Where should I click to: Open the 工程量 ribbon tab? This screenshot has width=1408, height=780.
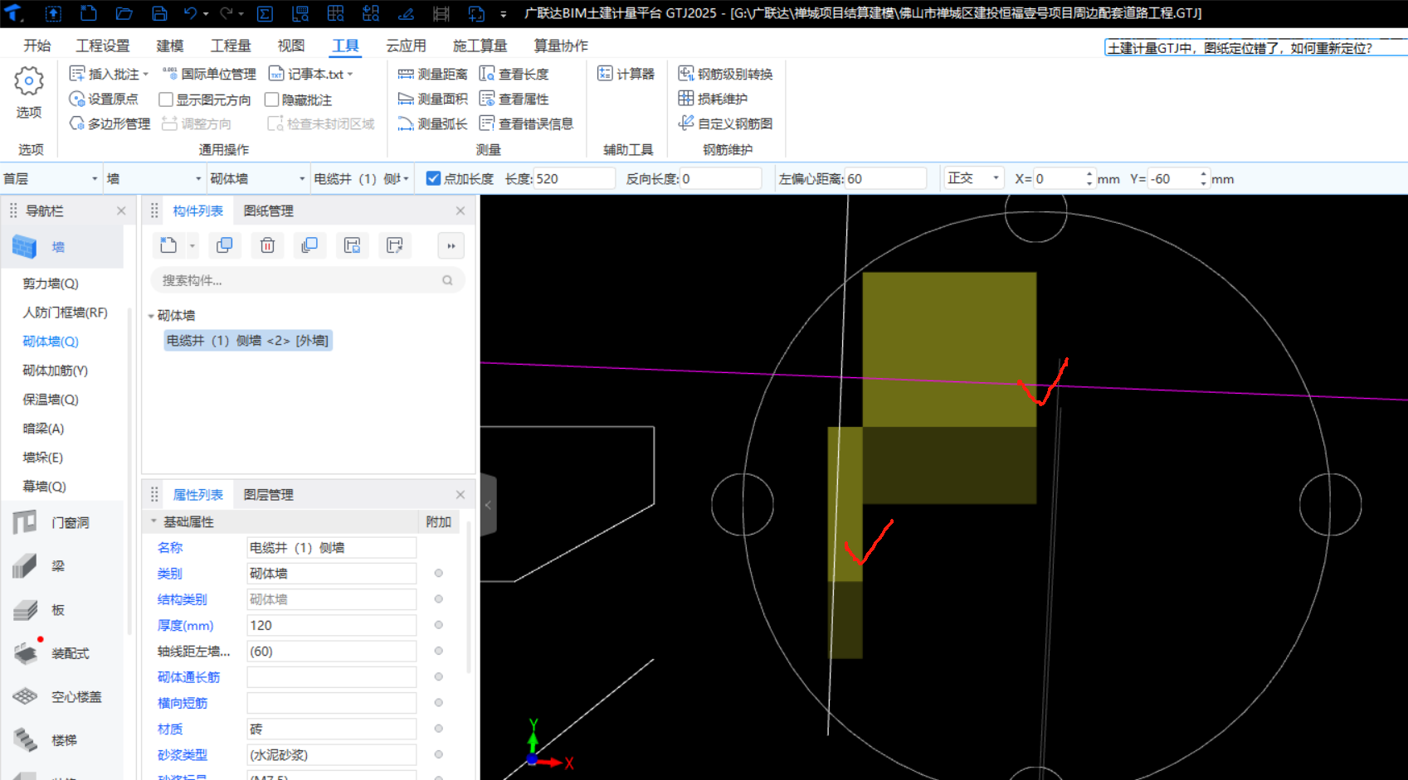click(x=231, y=46)
